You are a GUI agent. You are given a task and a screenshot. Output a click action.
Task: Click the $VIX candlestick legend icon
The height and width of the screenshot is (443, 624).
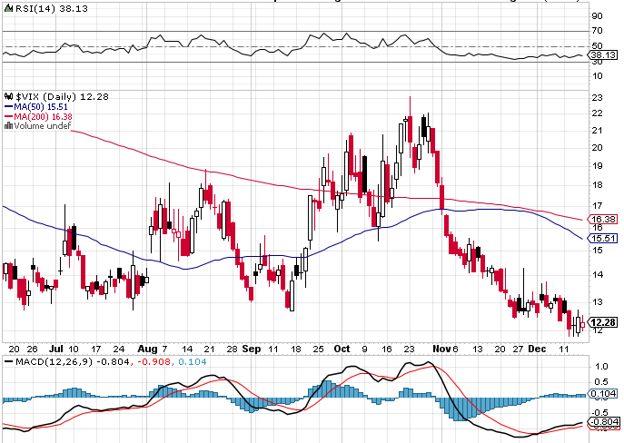[9, 96]
